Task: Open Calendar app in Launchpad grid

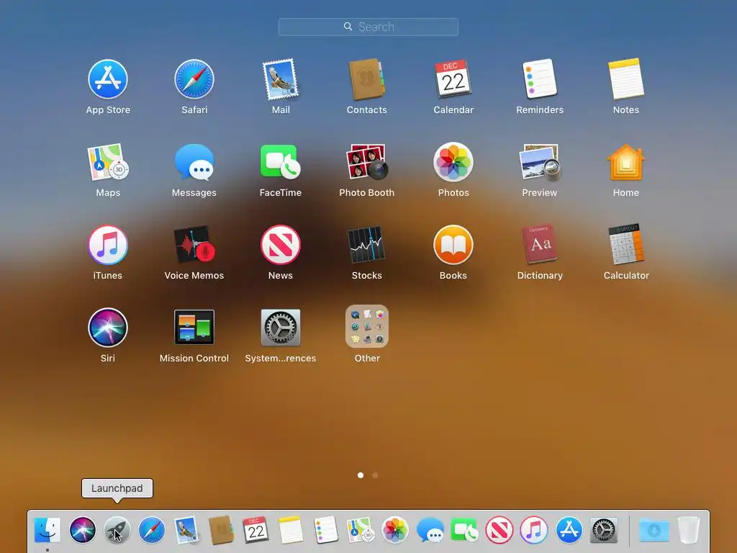Action: click(x=453, y=79)
